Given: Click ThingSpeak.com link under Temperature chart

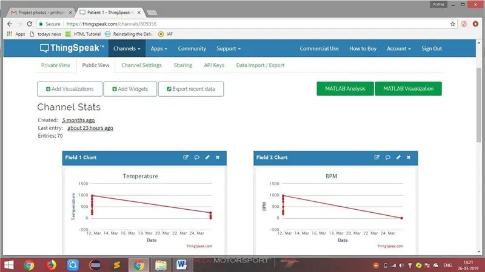Looking at the screenshot, I should point(199,246).
